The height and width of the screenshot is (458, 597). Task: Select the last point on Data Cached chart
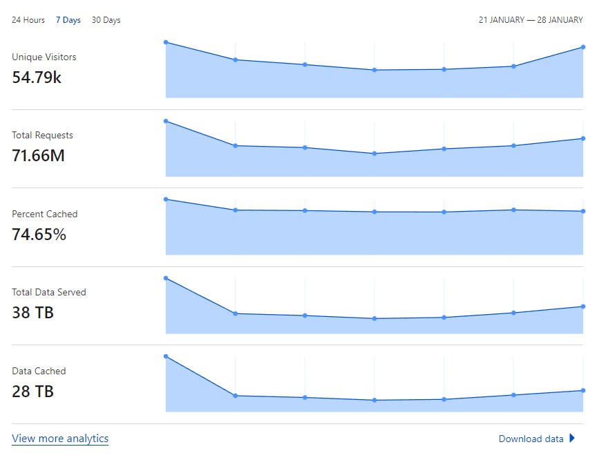coord(583,391)
